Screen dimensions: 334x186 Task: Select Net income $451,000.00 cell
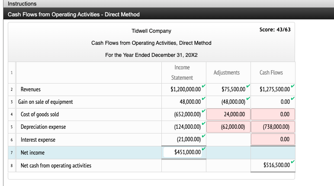coord(183,152)
